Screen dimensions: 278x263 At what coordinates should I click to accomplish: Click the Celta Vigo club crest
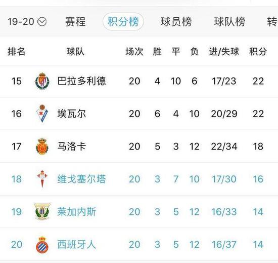pyautogui.click(x=42, y=179)
